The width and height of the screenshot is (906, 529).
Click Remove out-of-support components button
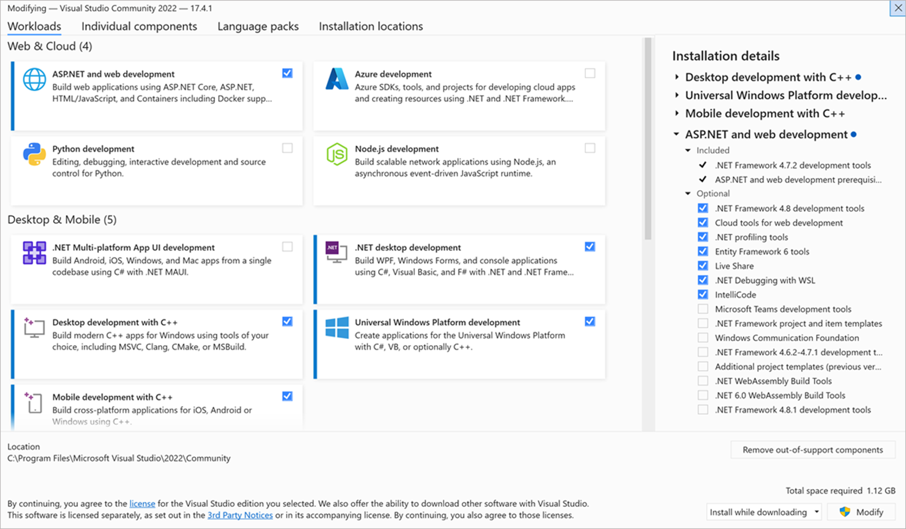click(x=813, y=450)
